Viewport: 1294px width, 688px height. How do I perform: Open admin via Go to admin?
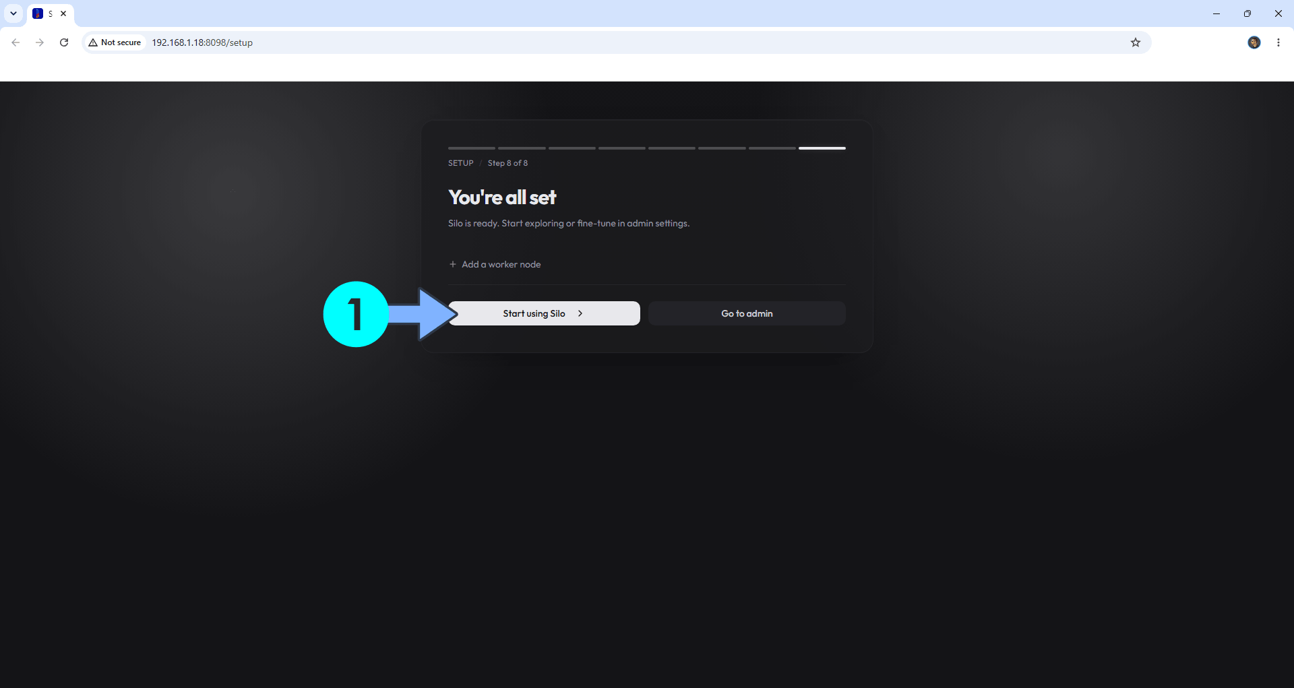pos(747,313)
